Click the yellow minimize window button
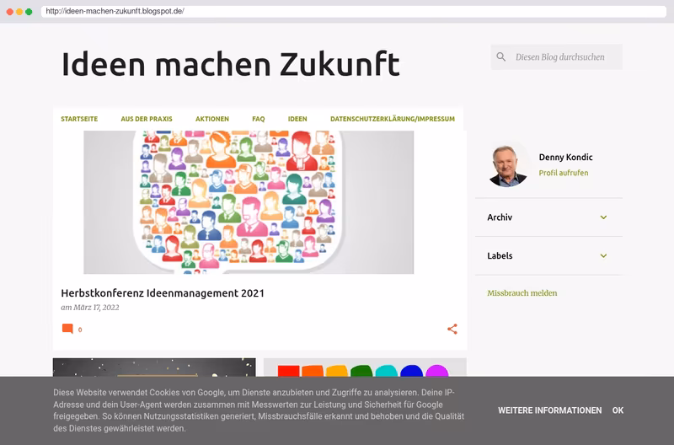The image size is (674, 445). point(19,12)
